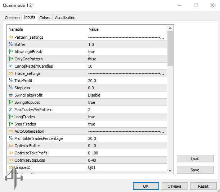
Task: Select the SwingTakeProfit variable name
Action: [28, 95]
